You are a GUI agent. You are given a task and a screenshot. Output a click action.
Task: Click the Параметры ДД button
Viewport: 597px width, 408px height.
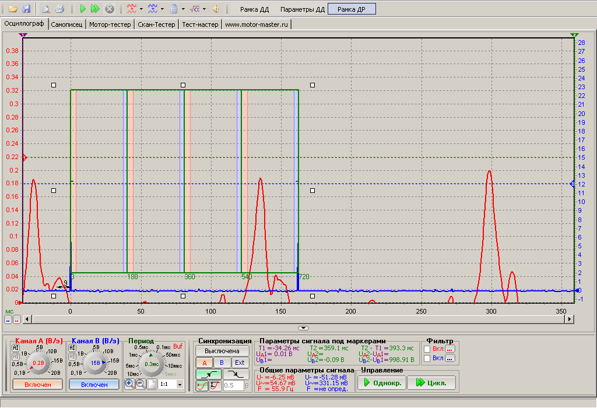303,9
